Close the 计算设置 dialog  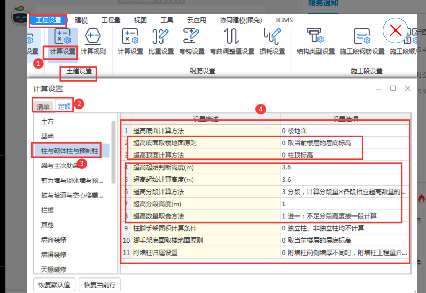(407, 88)
